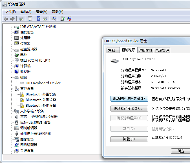Viewport: 190px width, 163px height.
Task: Expand the 便携设备 node arrow
Action: pos(12,32)
